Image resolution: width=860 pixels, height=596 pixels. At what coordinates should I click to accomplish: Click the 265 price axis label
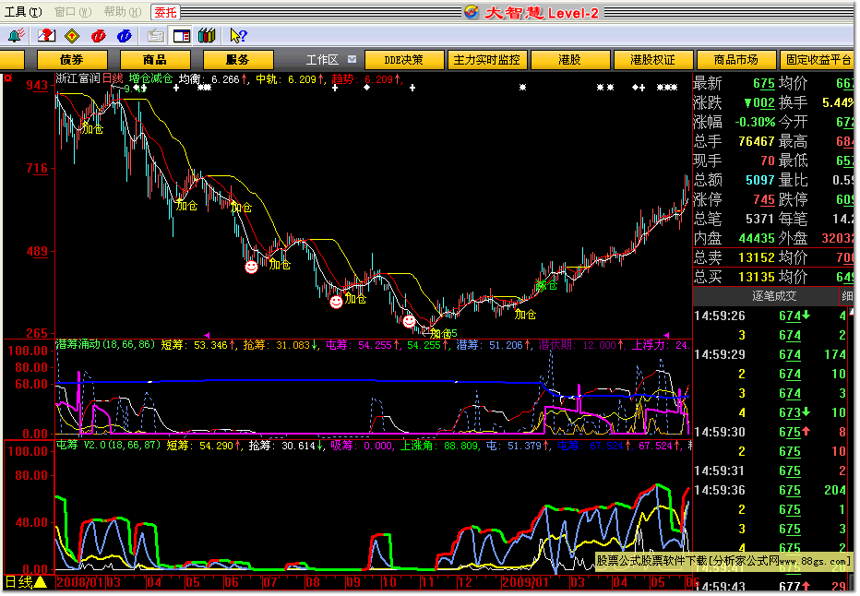[37, 332]
